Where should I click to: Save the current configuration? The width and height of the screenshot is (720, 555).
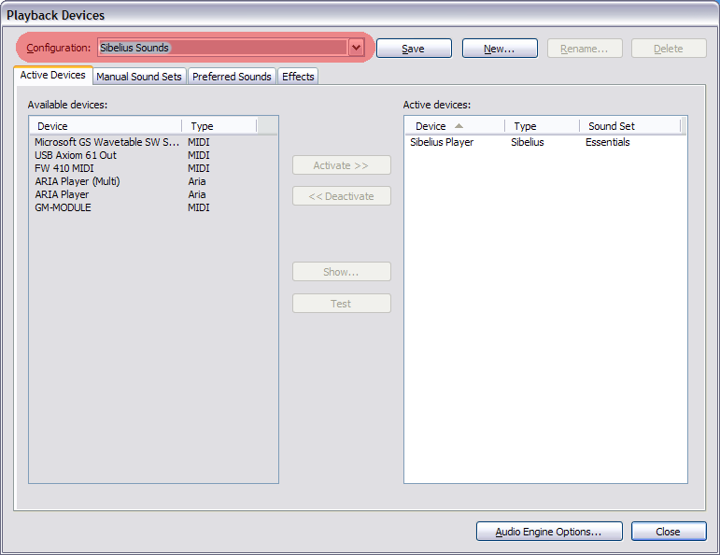(x=414, y=49)
